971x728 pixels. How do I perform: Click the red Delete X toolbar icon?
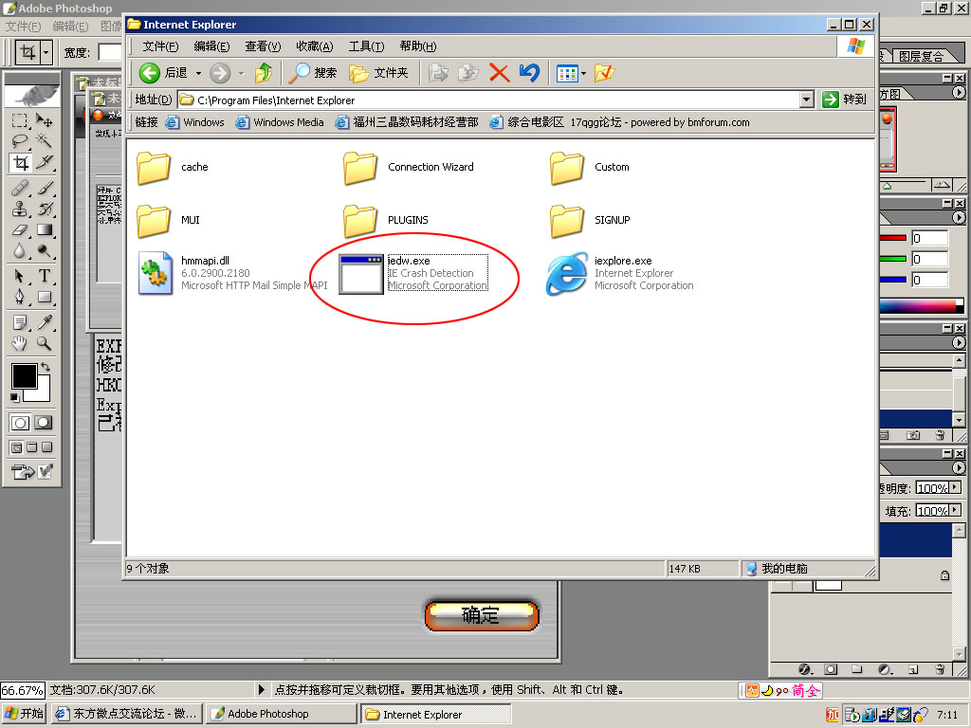pos(499,73)
